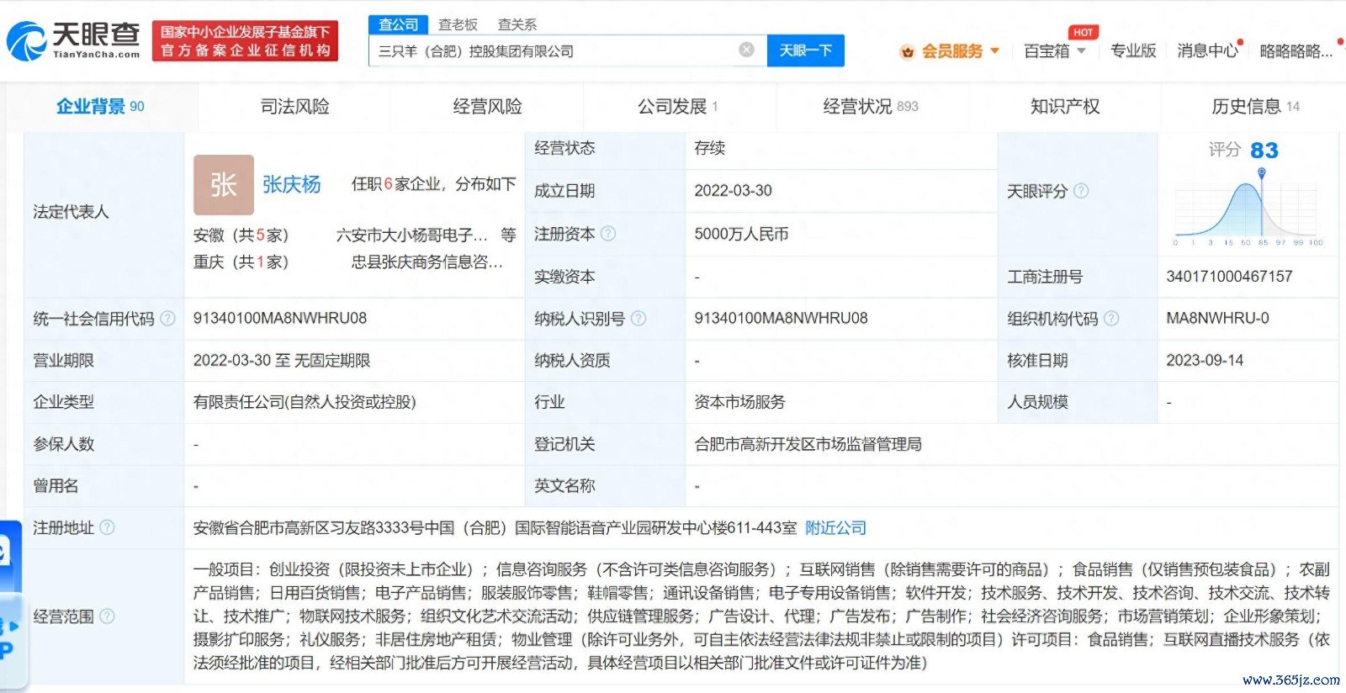This screenshot has width=1346, height=693.
Task: Open 忠县张庆商务信息咨询 company link
Action: (x=427, y=262)
